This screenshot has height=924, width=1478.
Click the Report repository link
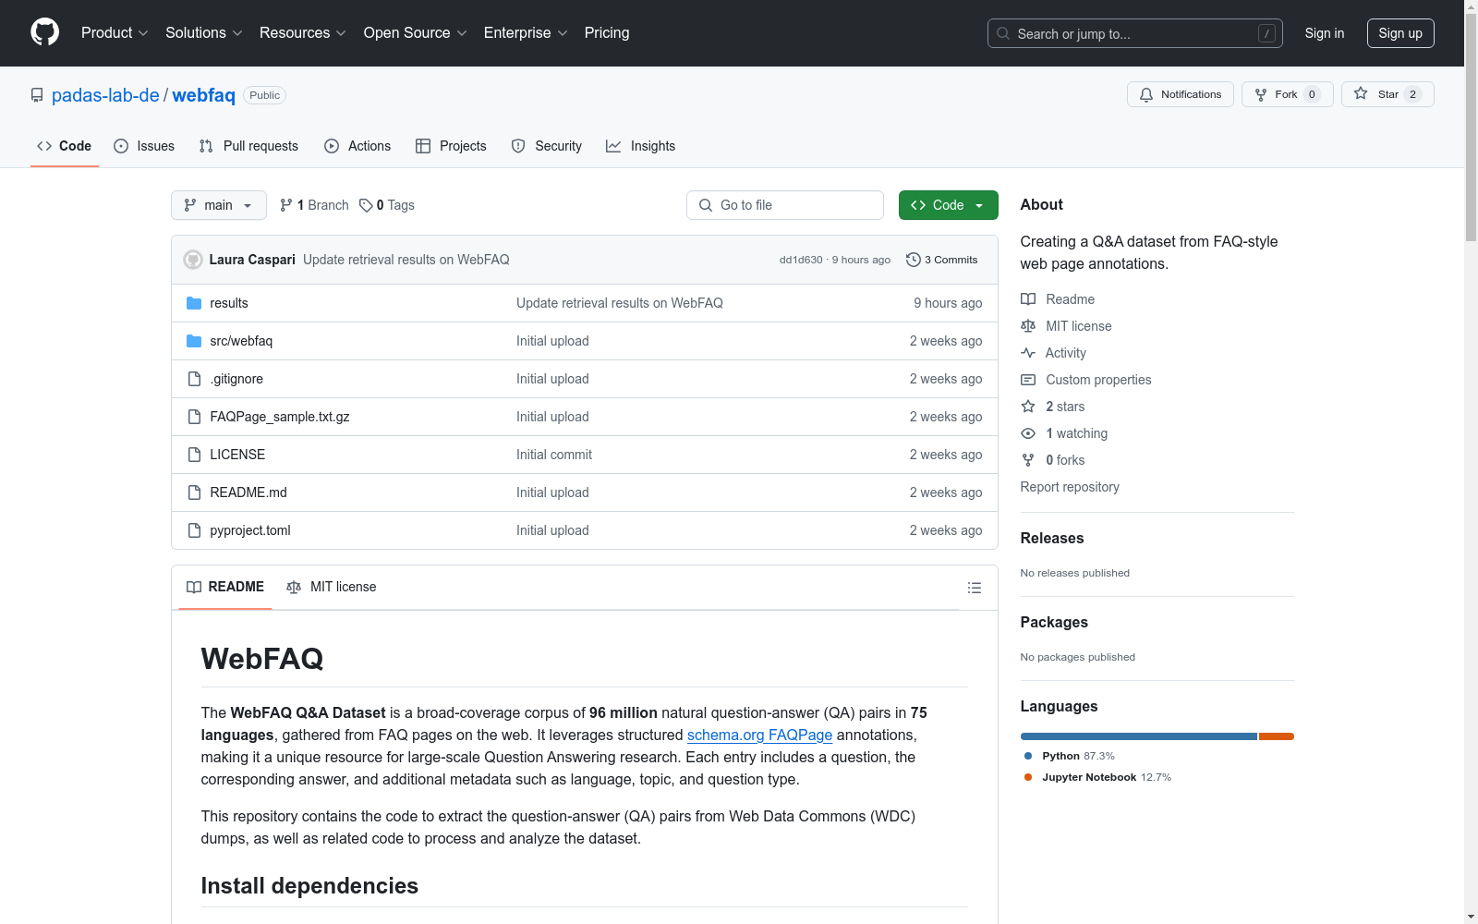tap(1070, 487)
